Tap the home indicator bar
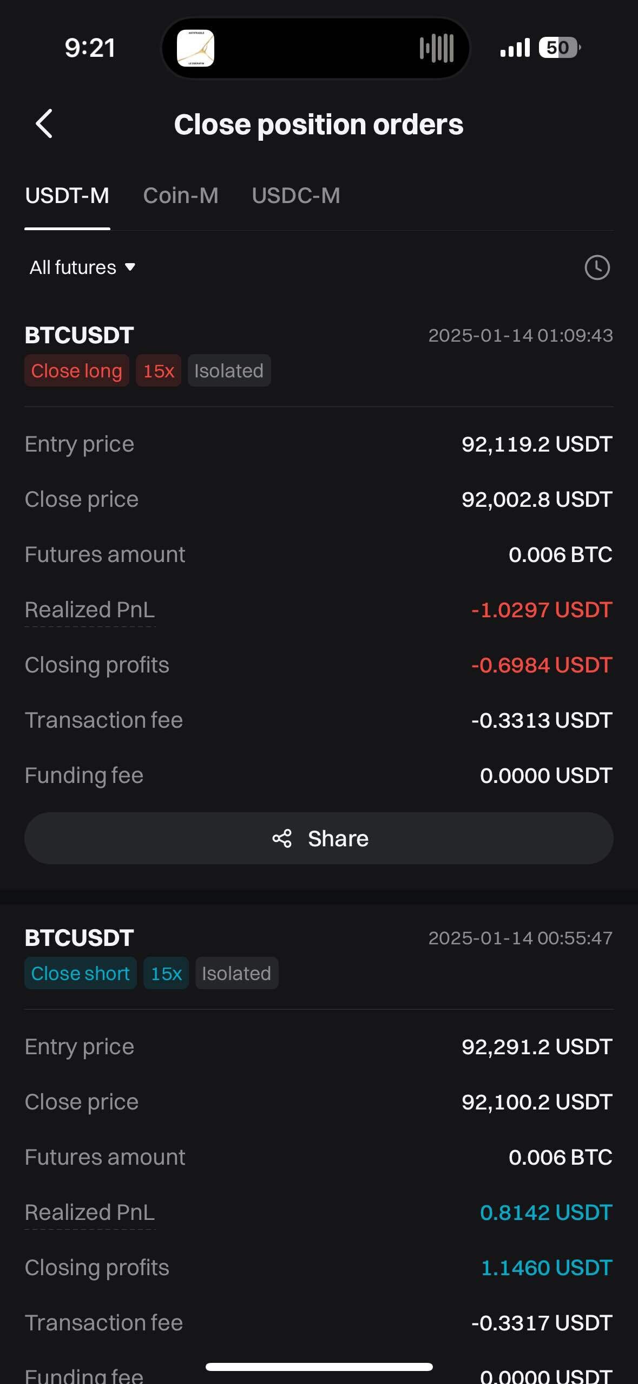Image resolution: width=638 pixels, height=1384 pixels. [319, 1367]
